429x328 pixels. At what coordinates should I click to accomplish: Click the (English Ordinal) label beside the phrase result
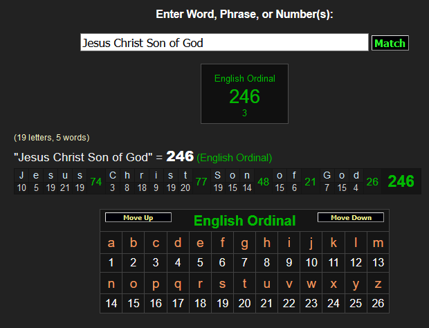click(x=235, y=158)
